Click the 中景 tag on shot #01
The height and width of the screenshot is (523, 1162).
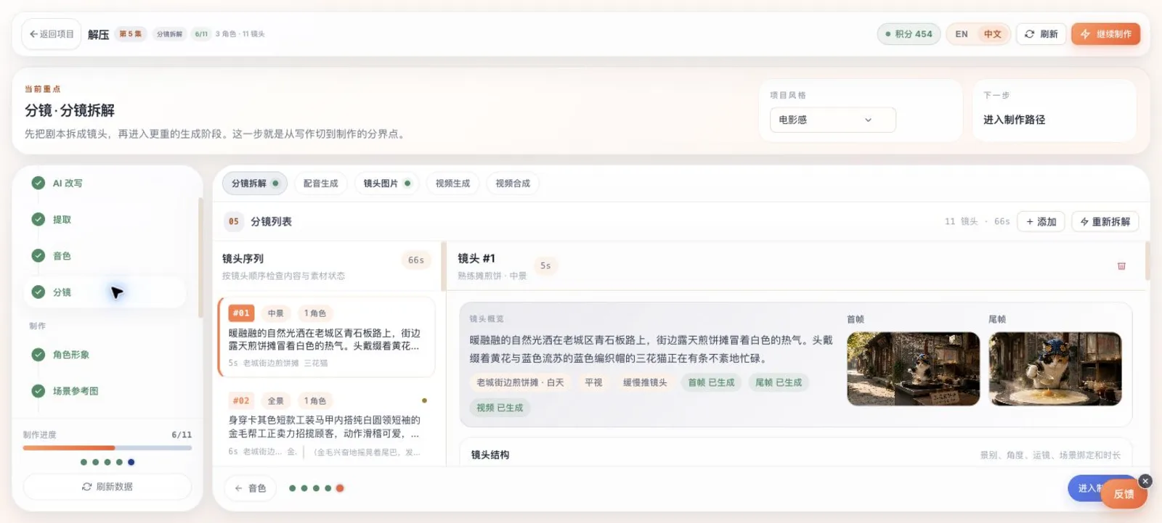pyautogui.click(x=276, y=313)
